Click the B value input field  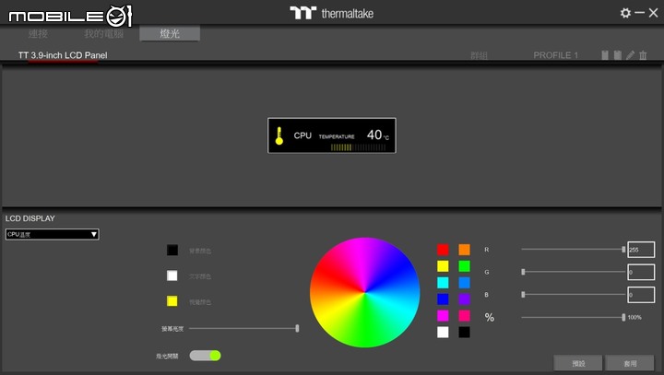(x=641, y=295)
